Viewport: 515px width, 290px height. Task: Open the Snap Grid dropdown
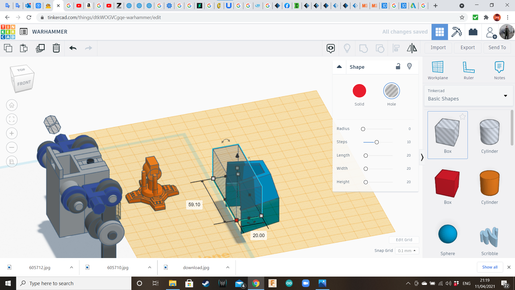tap(406, 251)
